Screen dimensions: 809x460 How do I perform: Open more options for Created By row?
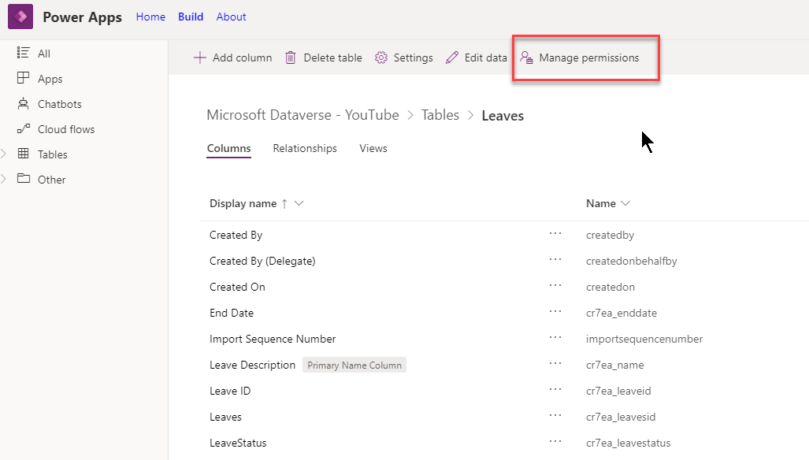click(x=555, y=233)
